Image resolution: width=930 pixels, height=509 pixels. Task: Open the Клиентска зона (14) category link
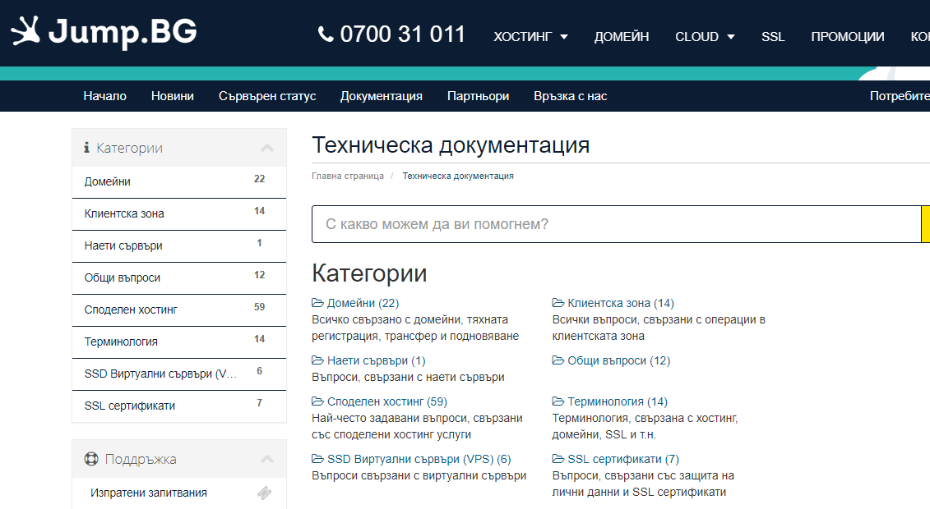pyautogui.click(x=621, y=303)
